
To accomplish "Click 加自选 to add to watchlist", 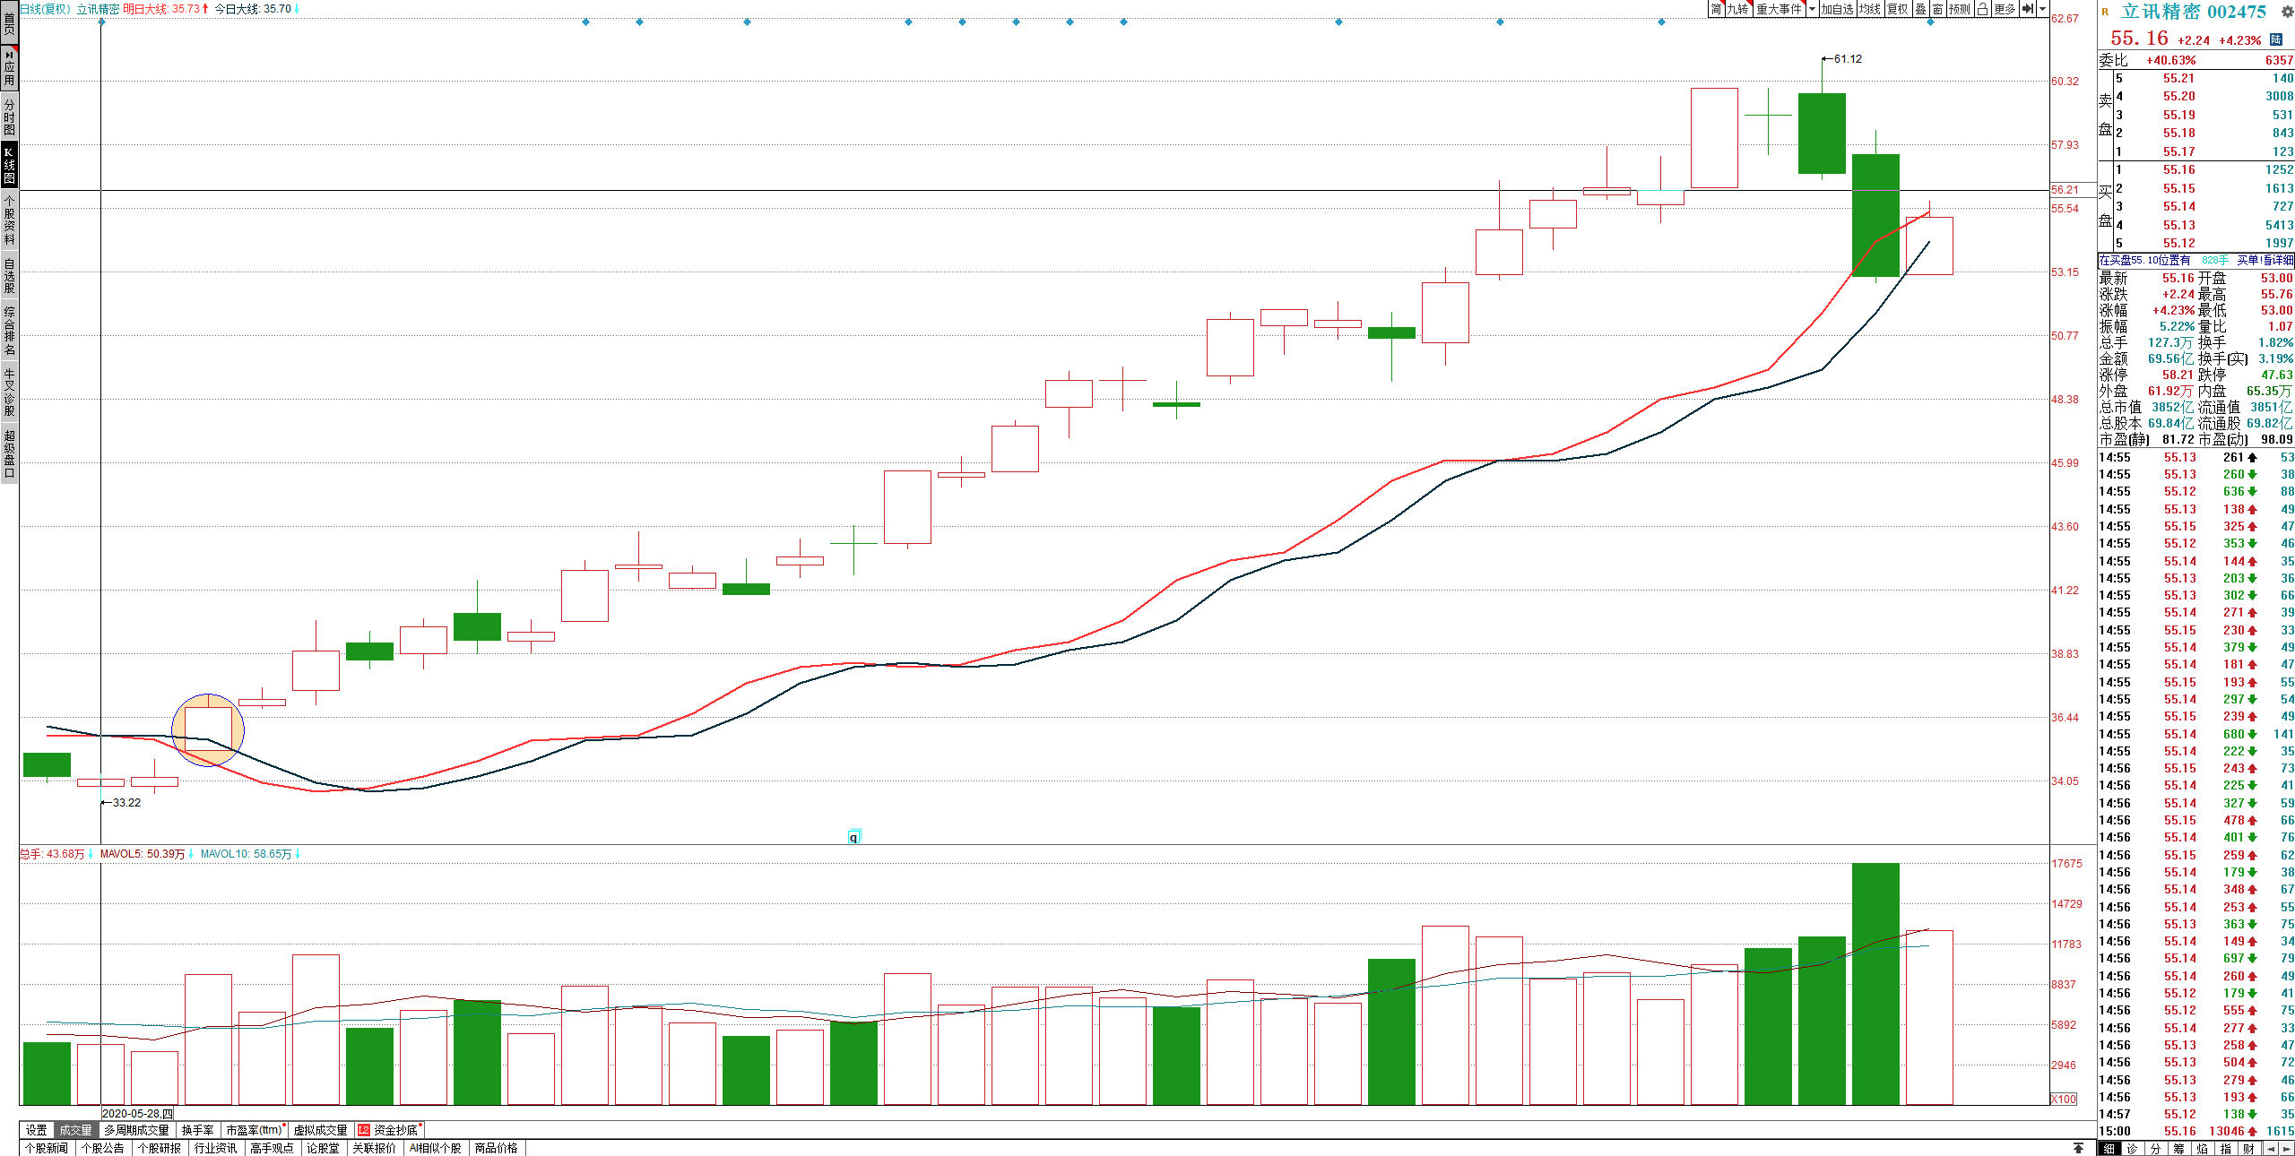I will 1838,9.
